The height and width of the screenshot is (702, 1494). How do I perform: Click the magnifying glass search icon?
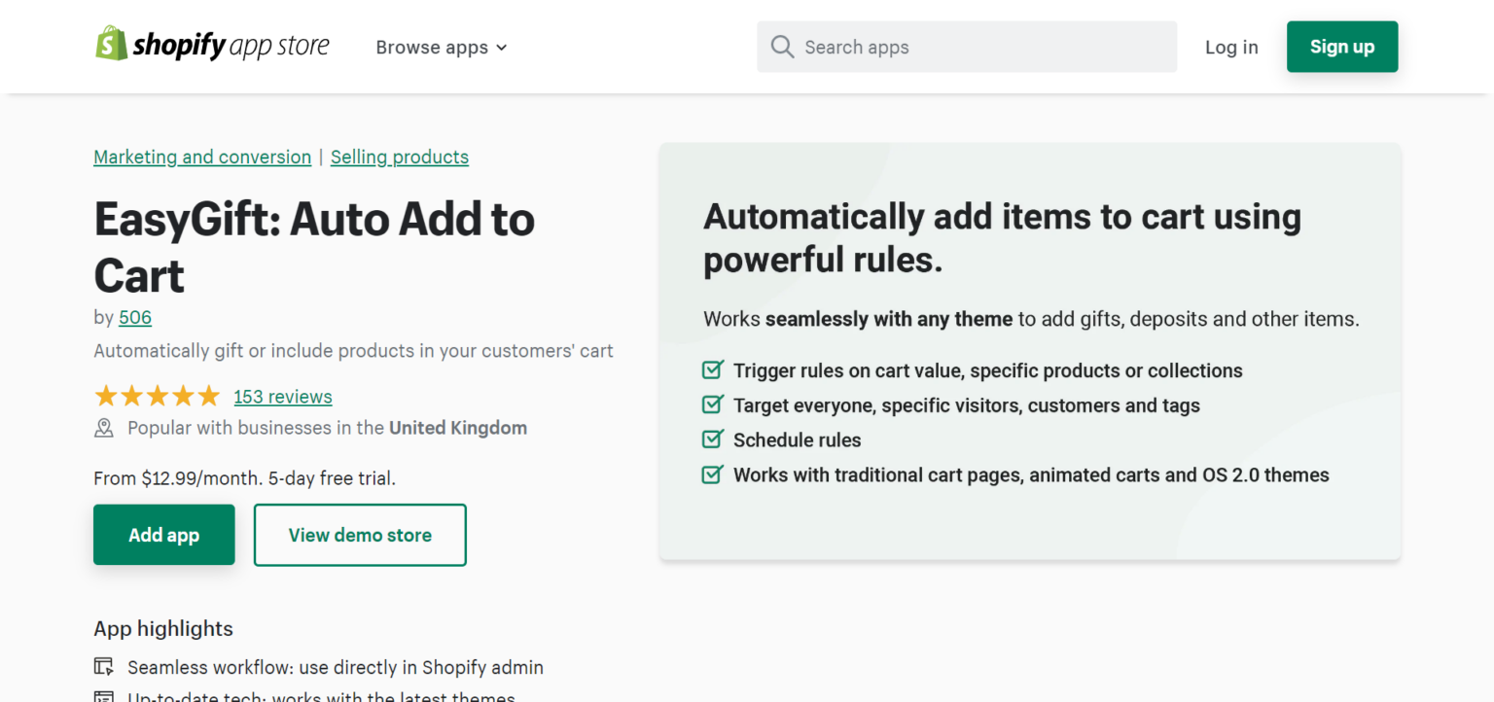(x=782, y=46)
